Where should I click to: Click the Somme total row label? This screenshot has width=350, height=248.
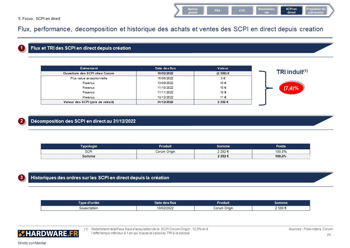coord(89,156)
